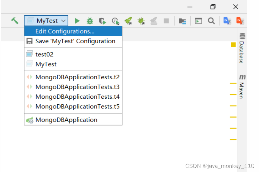Click the yellow inspection status square

pyautogui.click(x=233, y=45)
